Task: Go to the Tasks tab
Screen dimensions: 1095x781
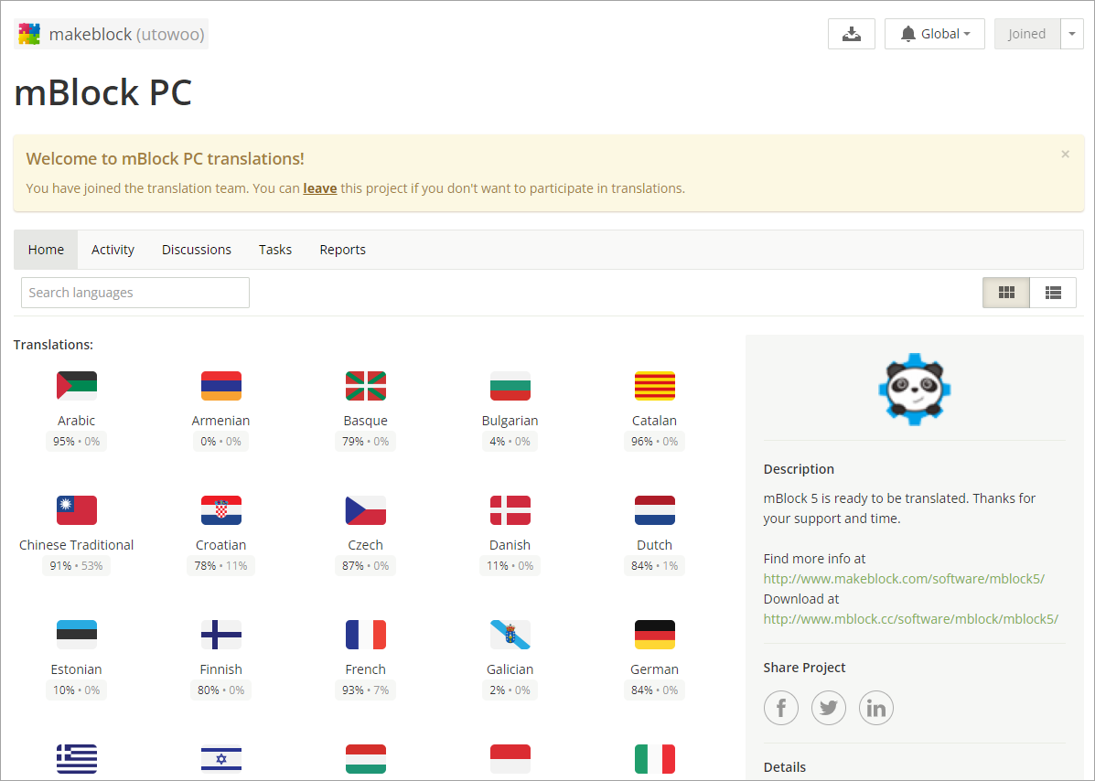Action: pyautogui.click(x=275, y=250)
